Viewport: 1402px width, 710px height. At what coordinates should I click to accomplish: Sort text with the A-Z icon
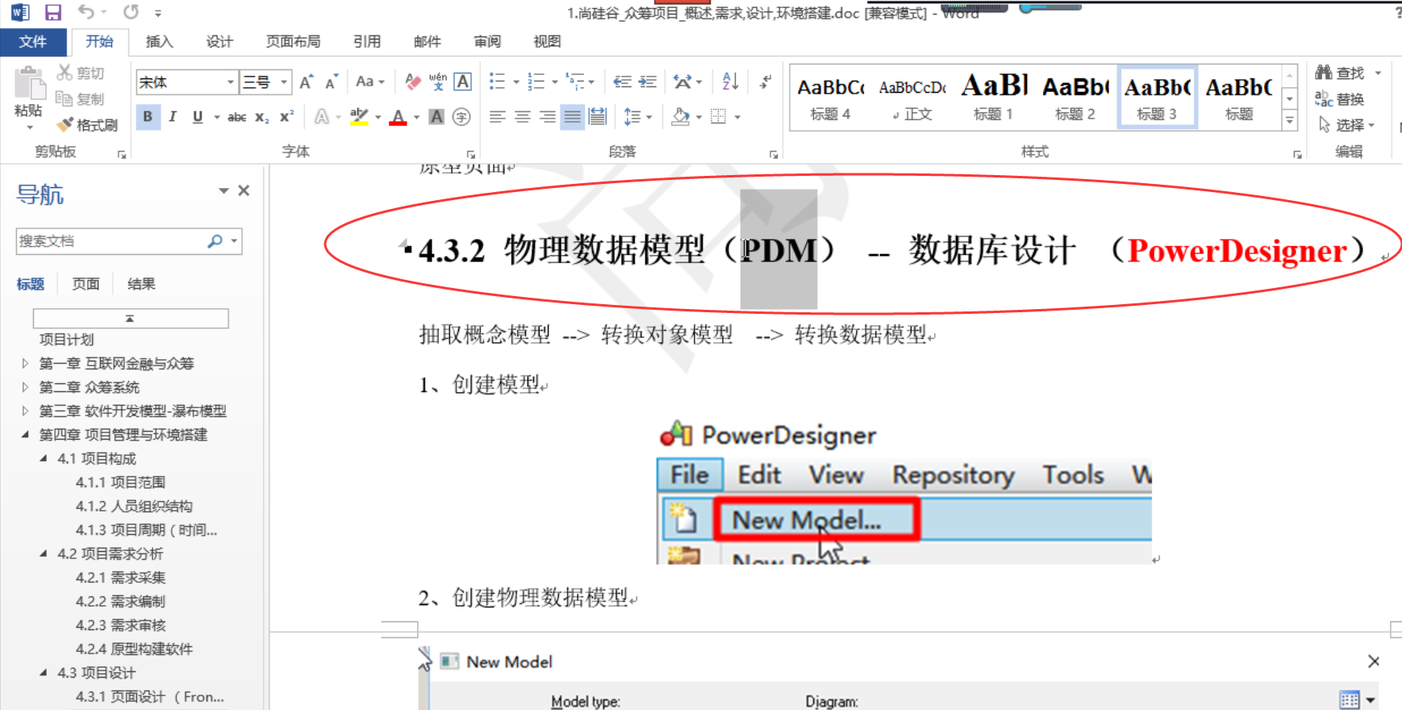[x=730, y=81]
